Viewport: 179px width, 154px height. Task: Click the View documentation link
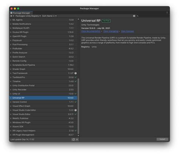[91, 31]
